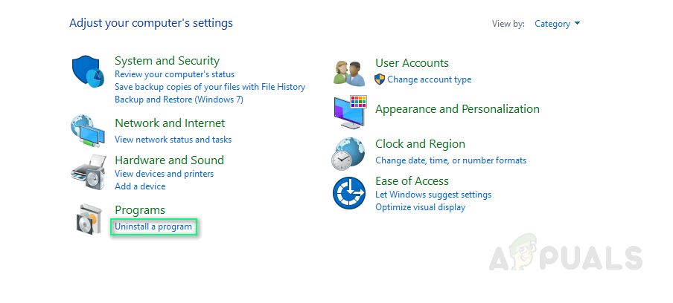Select Let Windows suggest settings
The image size is (673, 303).
(433, 195)
